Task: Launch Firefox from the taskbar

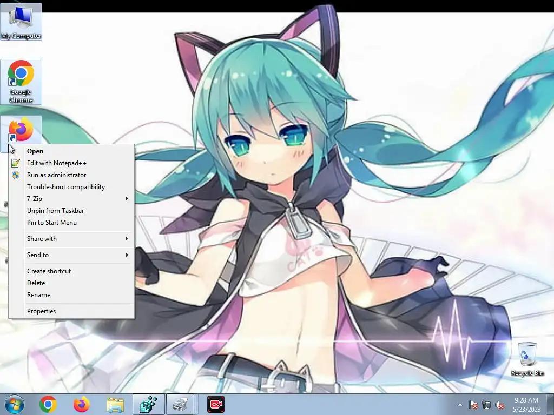Action: (82, 404)
